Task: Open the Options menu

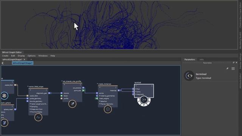Action: coord(31,56)
